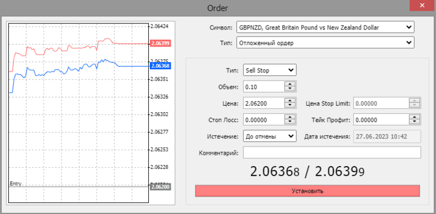Open the Символ dropdown with GBPNZD

tap(325, 27)
